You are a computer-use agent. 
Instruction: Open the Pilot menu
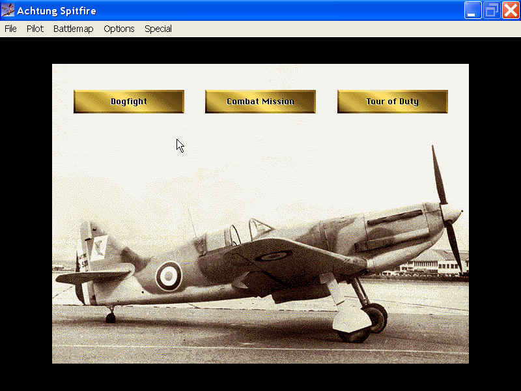point(35,29)
